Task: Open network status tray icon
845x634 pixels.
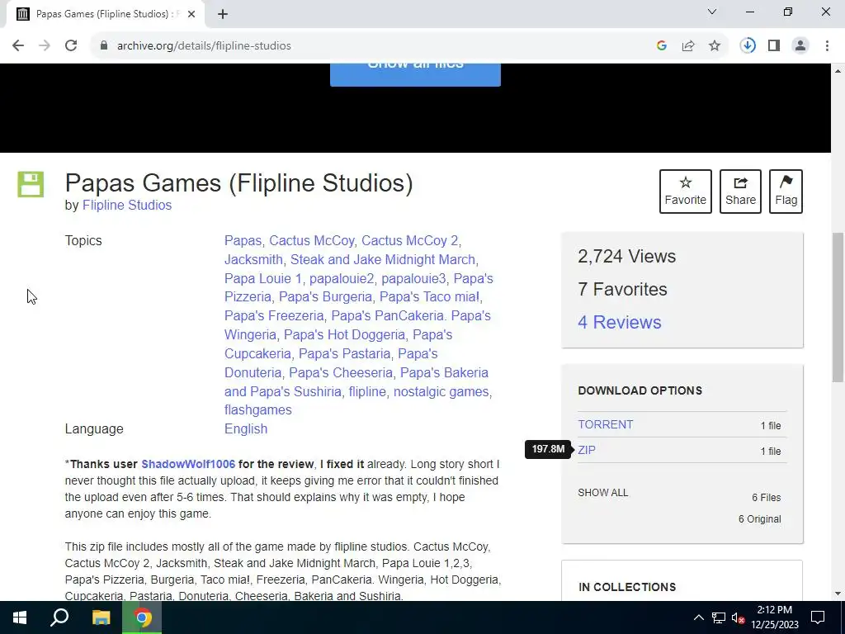Action: [719, 617]
